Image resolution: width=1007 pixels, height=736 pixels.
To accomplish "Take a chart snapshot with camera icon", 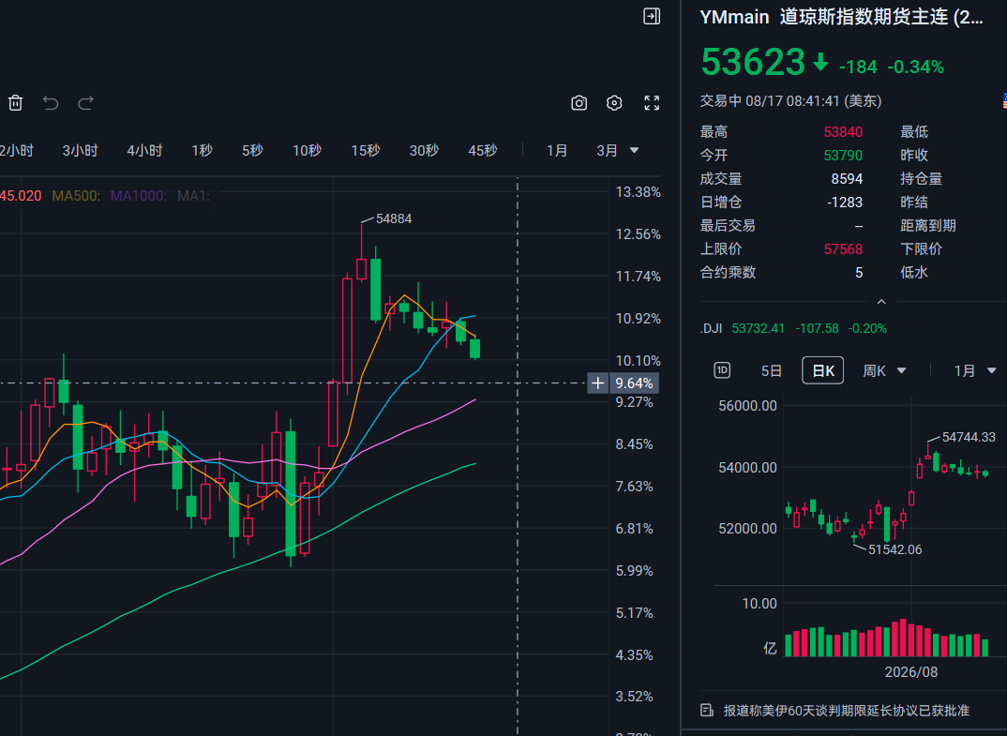I will point(579,103).
